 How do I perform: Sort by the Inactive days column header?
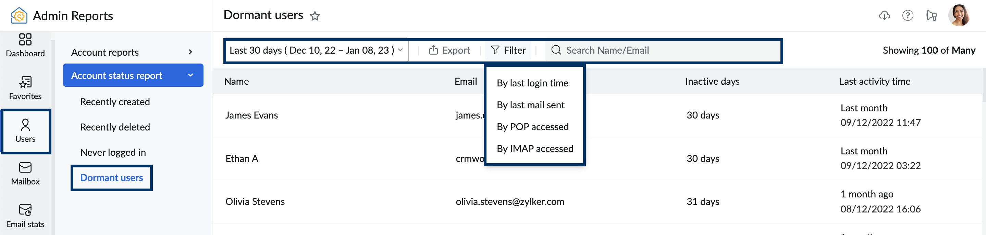pos(712,82)
